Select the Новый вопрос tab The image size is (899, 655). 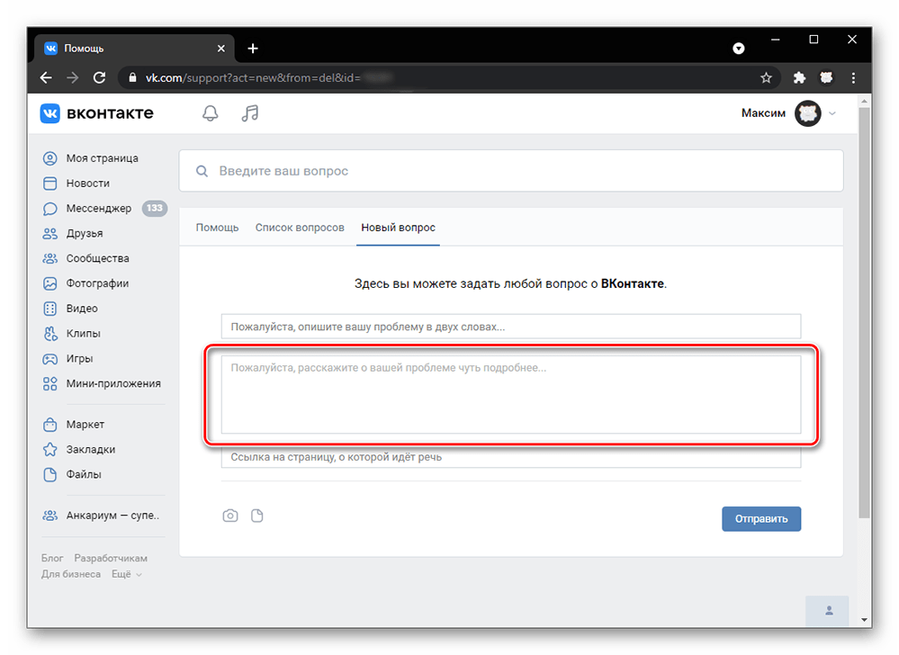point(398,228)
